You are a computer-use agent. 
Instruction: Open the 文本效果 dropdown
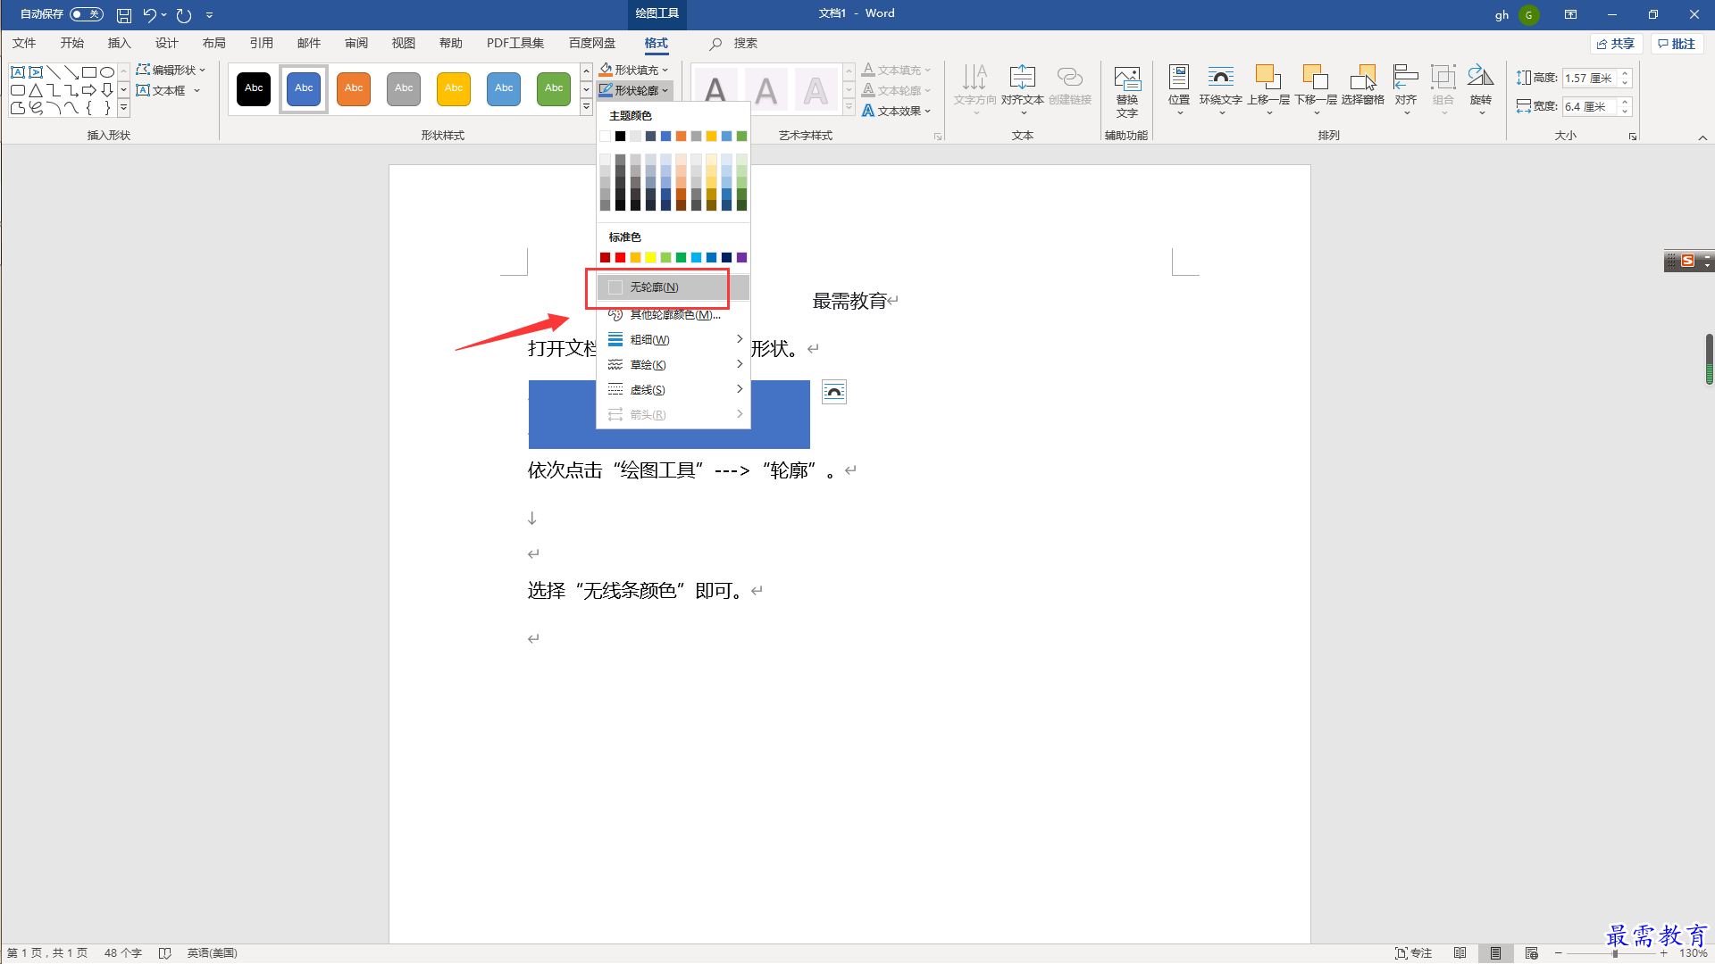tap(897, 111)
